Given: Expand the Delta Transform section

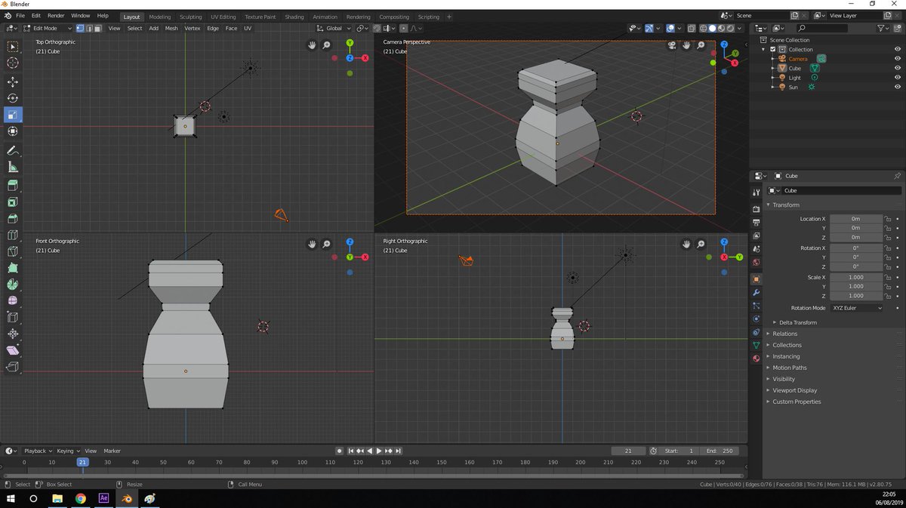Looking at the screenshot, I should 797,322.
